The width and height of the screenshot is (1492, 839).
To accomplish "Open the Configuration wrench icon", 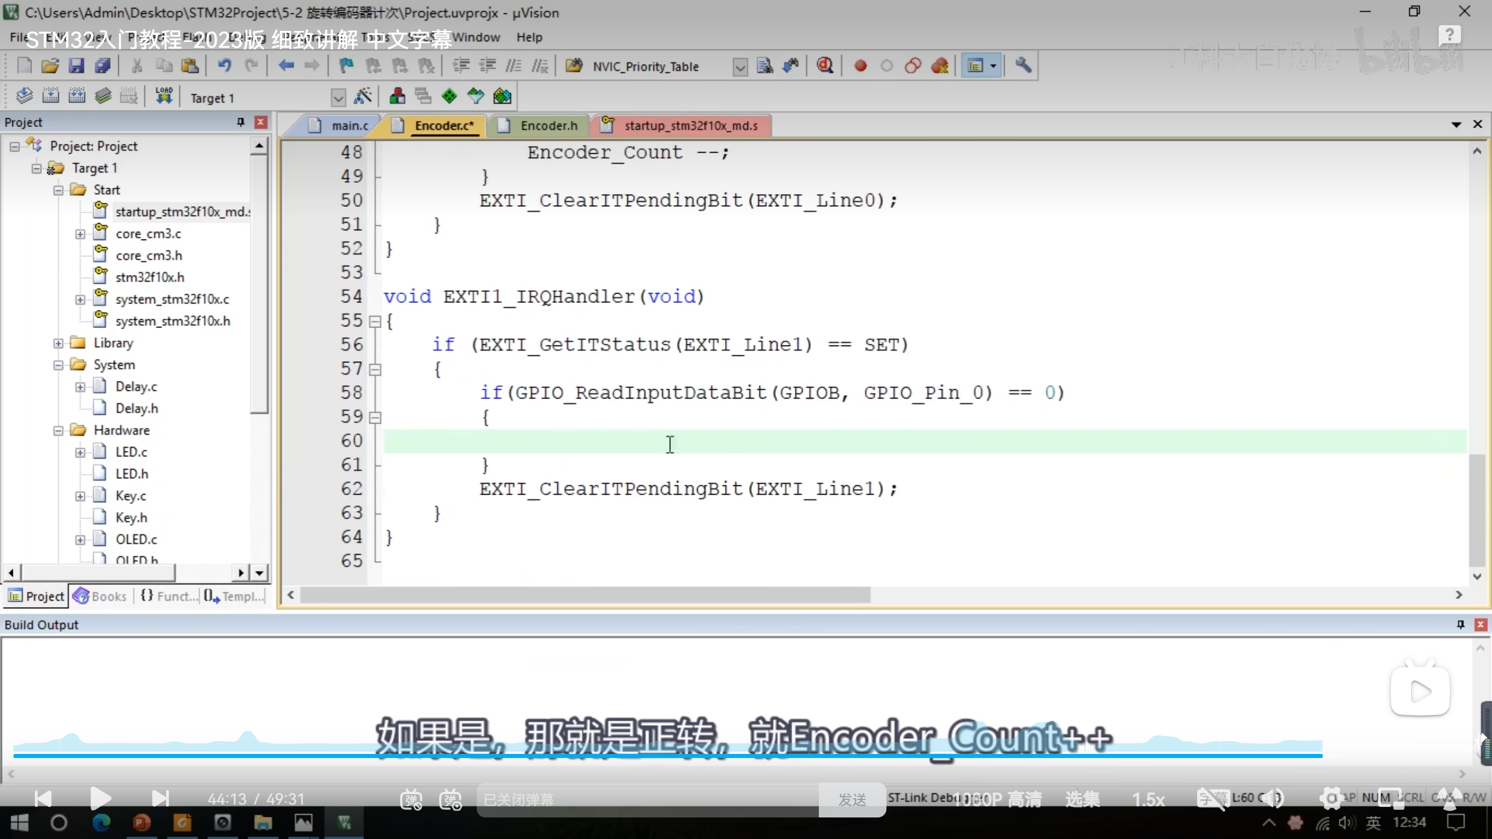I will [1023, 66].
